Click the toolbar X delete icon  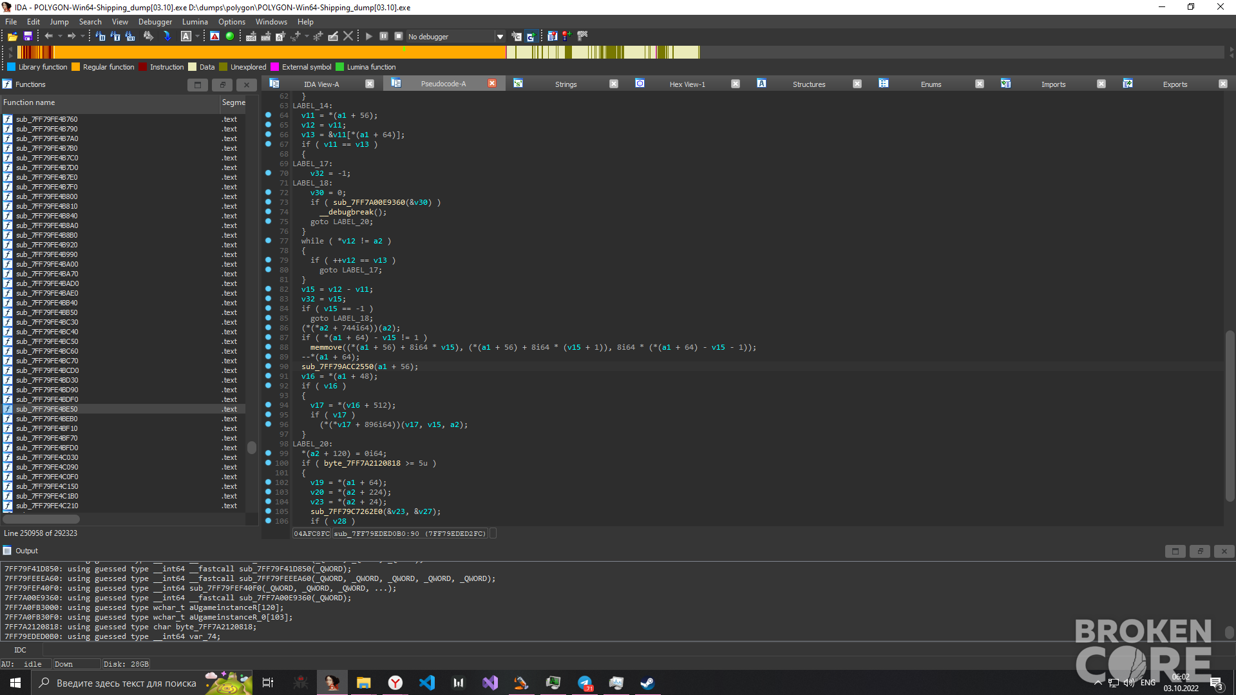click(348, 37)
